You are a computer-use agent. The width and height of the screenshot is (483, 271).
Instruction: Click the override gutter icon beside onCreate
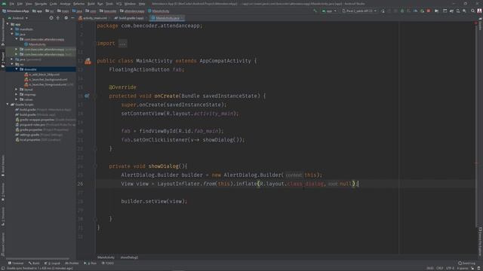[87, 96]
